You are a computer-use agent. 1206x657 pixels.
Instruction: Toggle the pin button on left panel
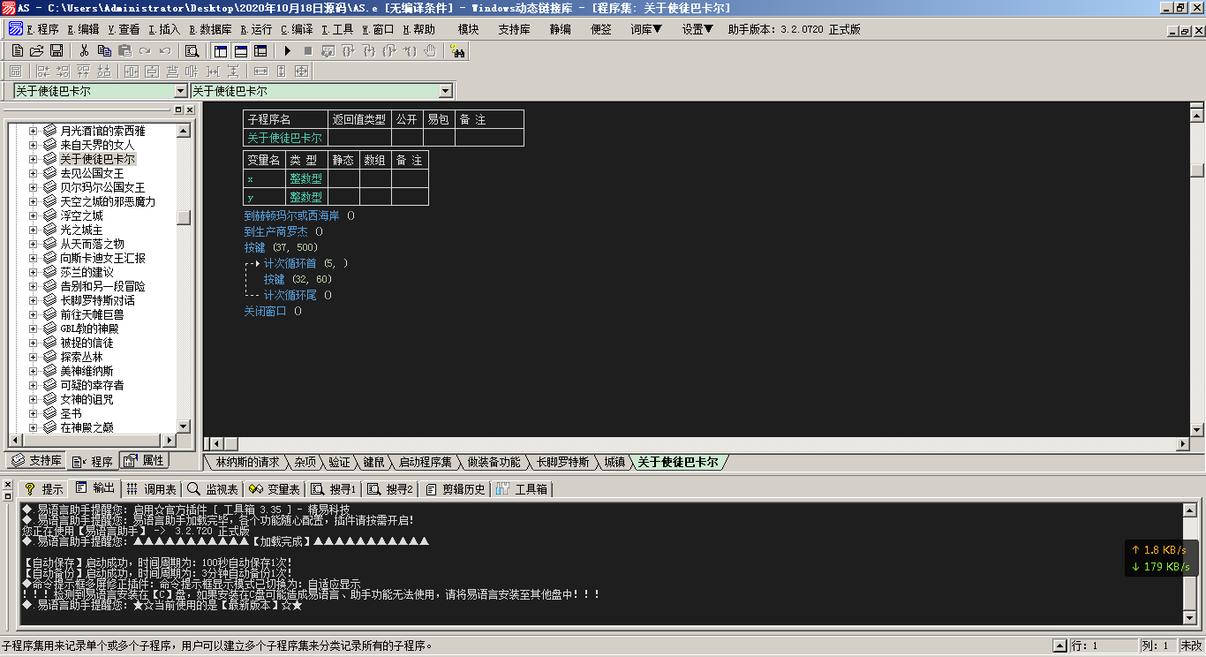pos(177,109)
